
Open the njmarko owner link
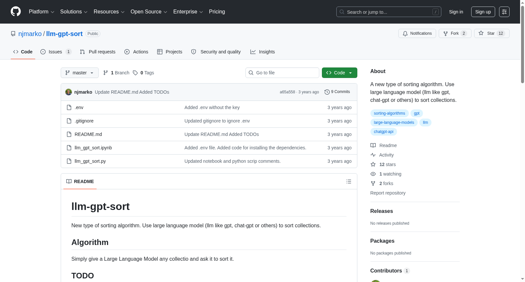click(x=30, y=34)
